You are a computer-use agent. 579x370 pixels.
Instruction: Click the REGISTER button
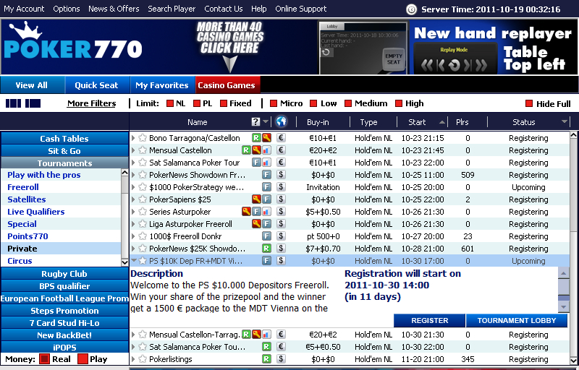[x=429, y=321]
